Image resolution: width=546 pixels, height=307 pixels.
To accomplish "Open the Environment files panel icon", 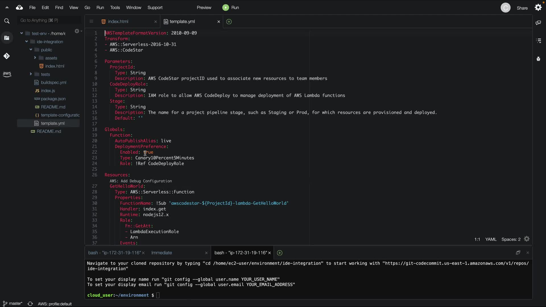I will point(7,38).
